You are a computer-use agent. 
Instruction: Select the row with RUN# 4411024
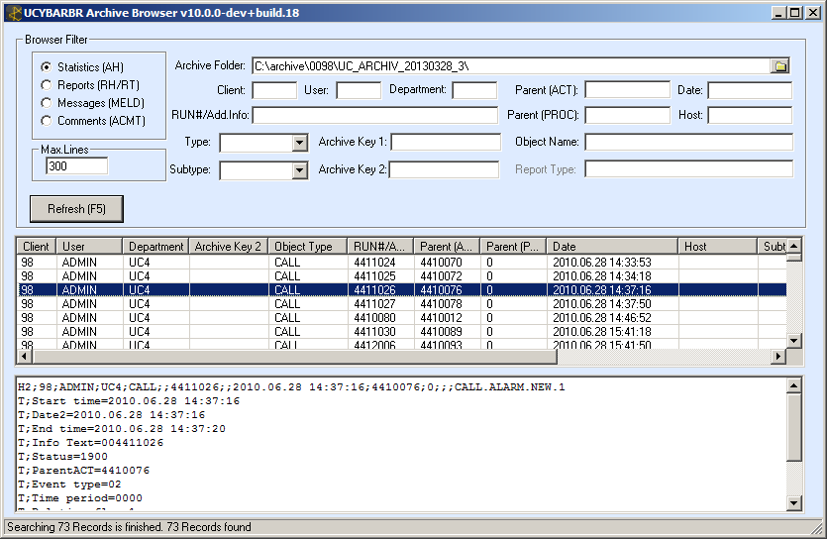pos(402,263)
